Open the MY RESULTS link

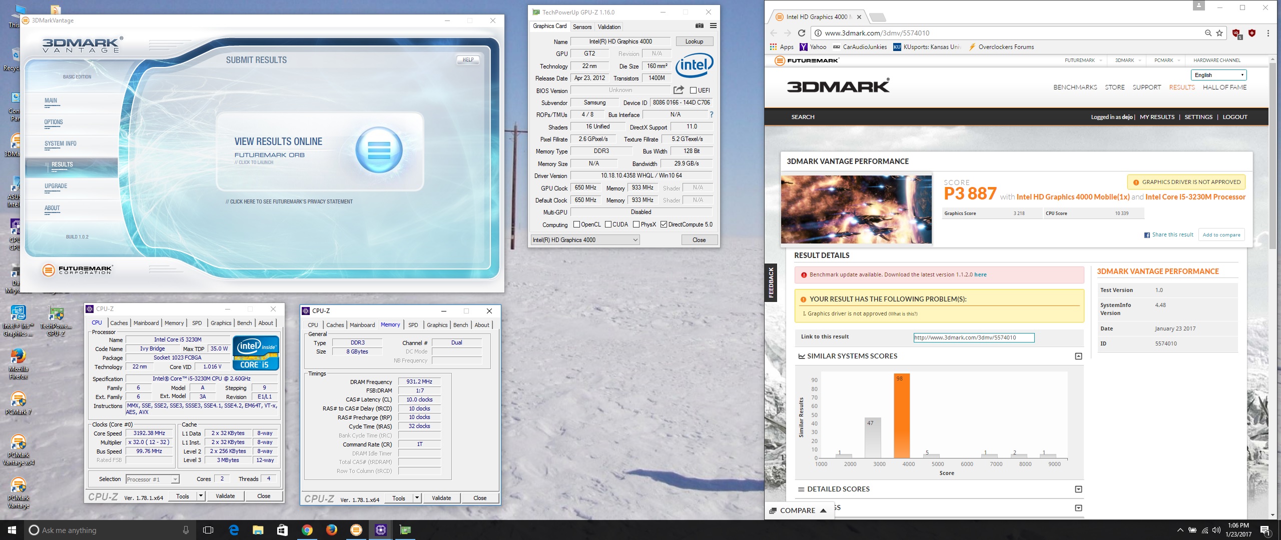pyautogui.click(x=1157, y=117)
